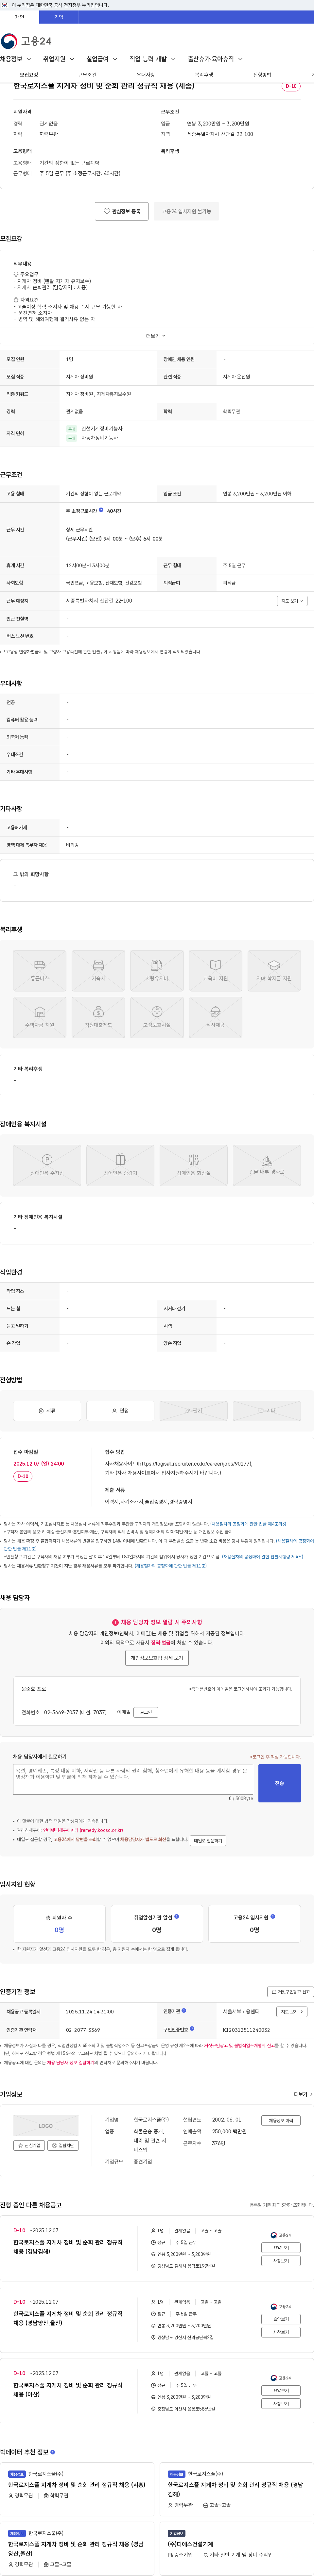Screen dimensions: 314x2576
Task: Open the 고용24 logo home link
Action: tap(26, 41)
